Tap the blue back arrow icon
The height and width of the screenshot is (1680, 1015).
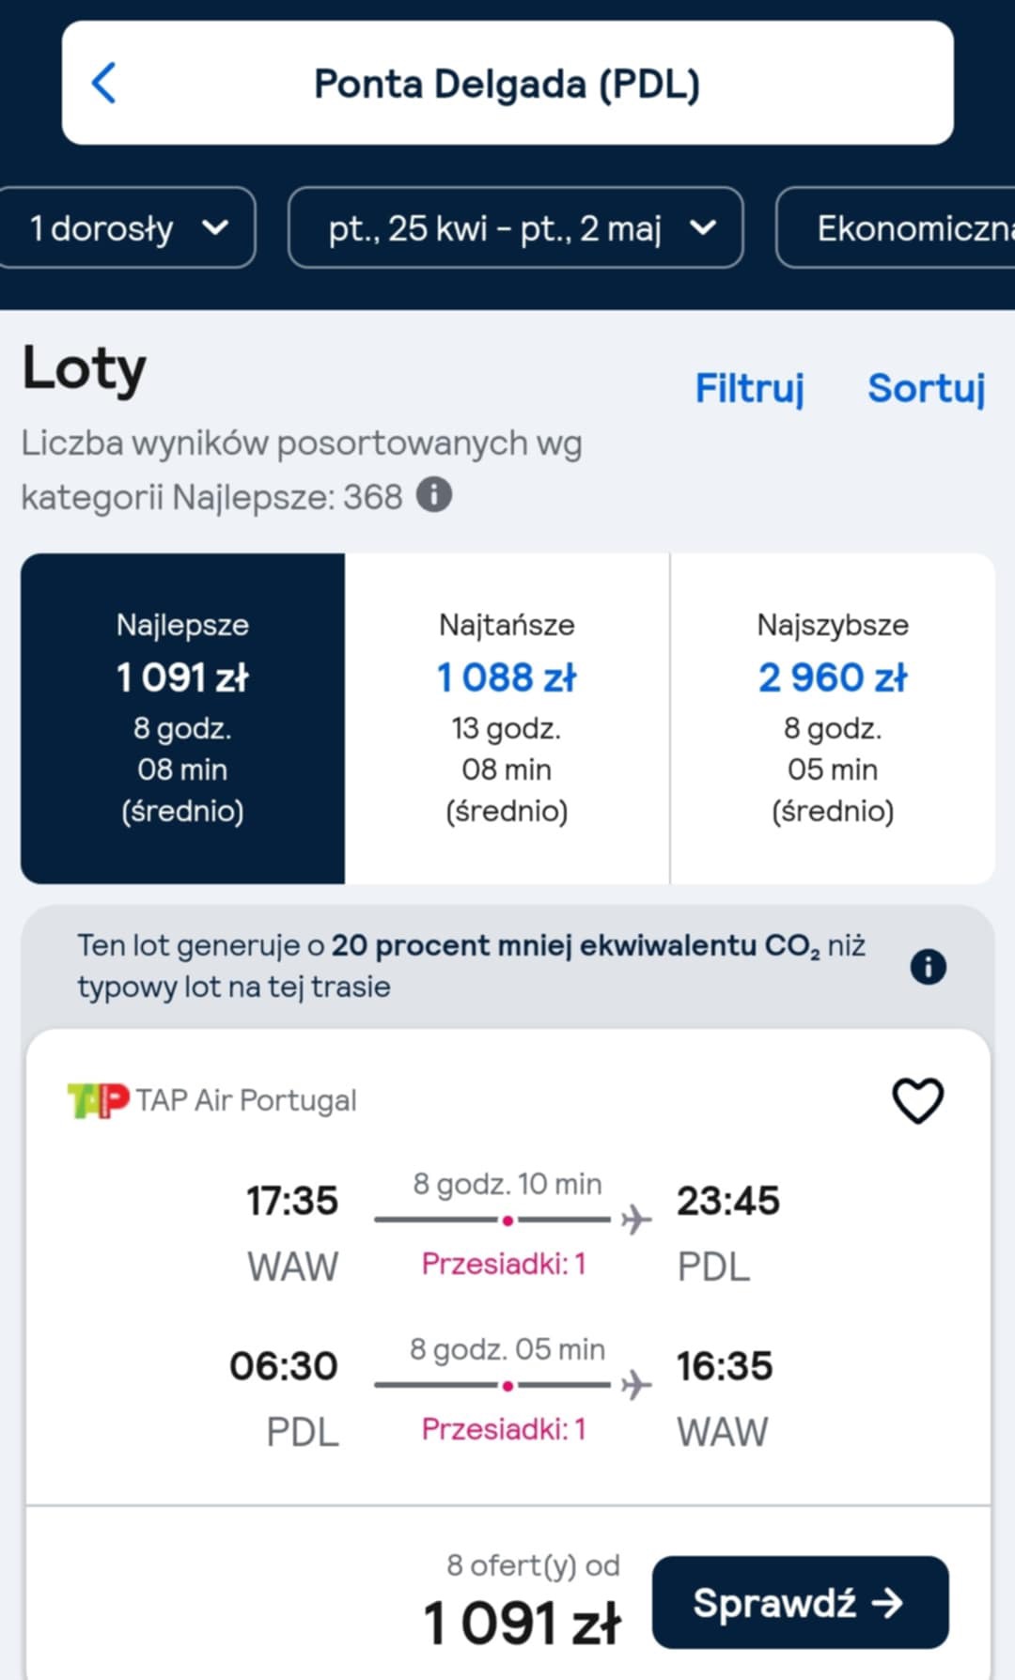click(103, 83)
